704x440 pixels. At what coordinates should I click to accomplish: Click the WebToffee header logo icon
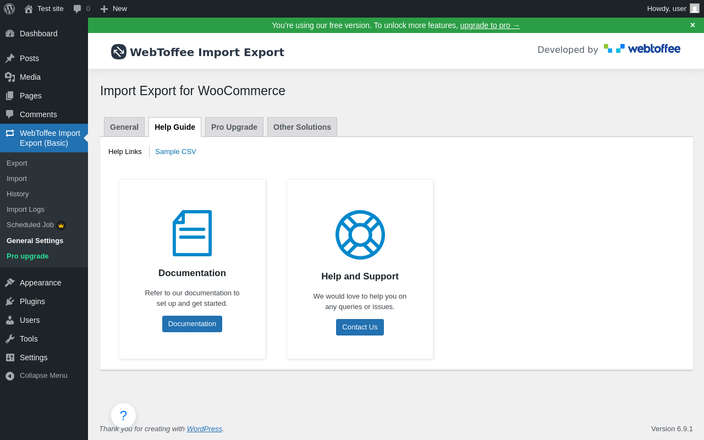click(x=119, y=52)
